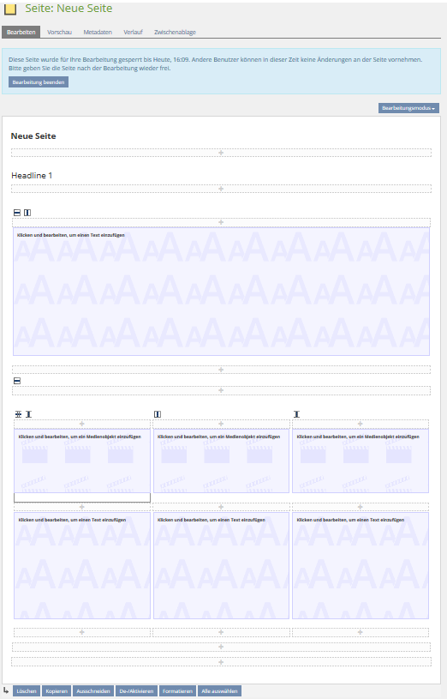Click the standalone row icon below the large text block
The width and height of the screenshot is (447, 699).
(17, 381)
